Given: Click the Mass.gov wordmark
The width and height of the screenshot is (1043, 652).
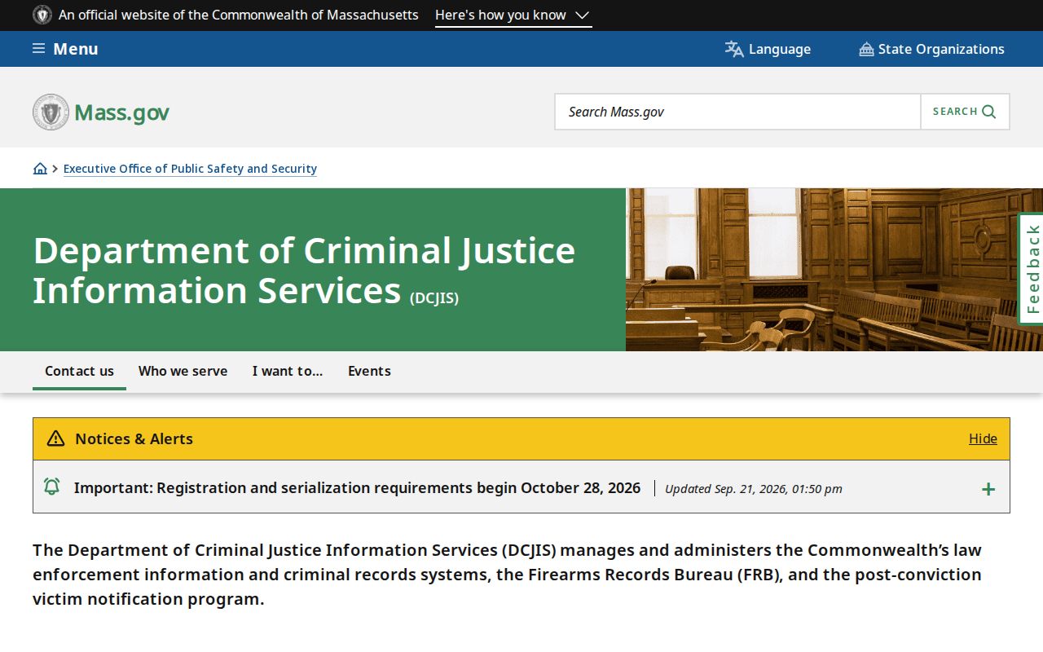Looking at the screenshot, I should [x=122, y=112].
